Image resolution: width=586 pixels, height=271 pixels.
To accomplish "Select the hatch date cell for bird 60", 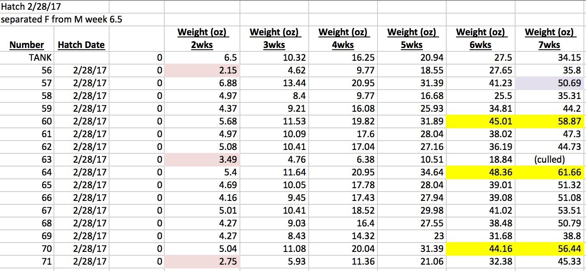I will [81, 121].
